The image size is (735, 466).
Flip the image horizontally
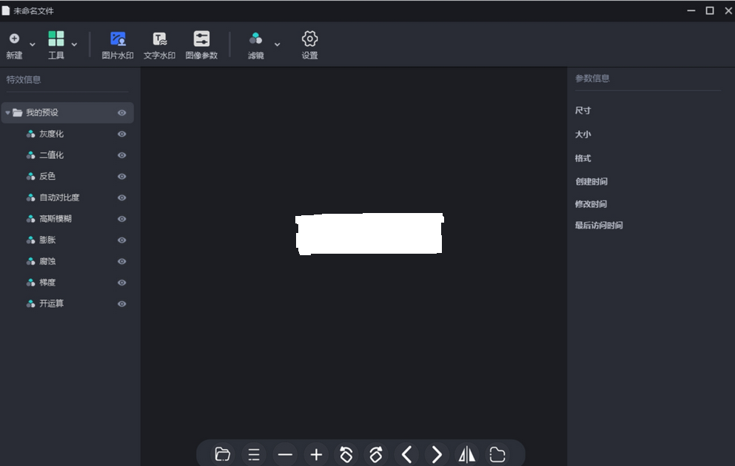point(466,454)
